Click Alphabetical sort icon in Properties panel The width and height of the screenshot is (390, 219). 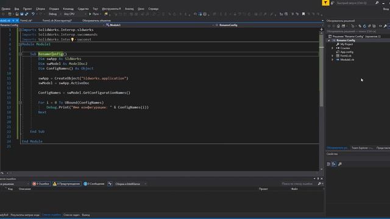point(334,164)
